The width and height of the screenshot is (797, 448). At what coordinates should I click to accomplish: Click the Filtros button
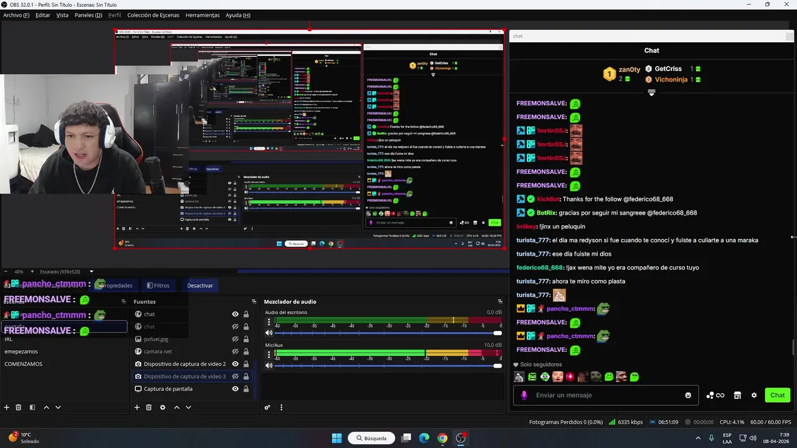click(158, 286)
